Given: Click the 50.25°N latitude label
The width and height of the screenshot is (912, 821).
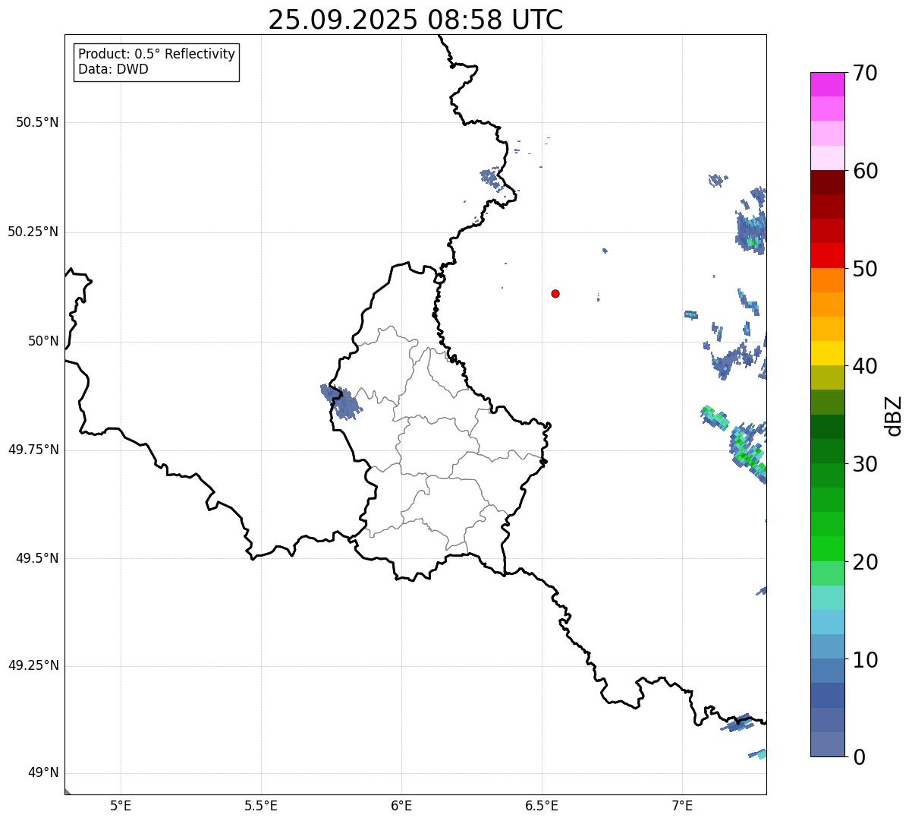Looking at the screenshot, I should [x=33, y=232].
